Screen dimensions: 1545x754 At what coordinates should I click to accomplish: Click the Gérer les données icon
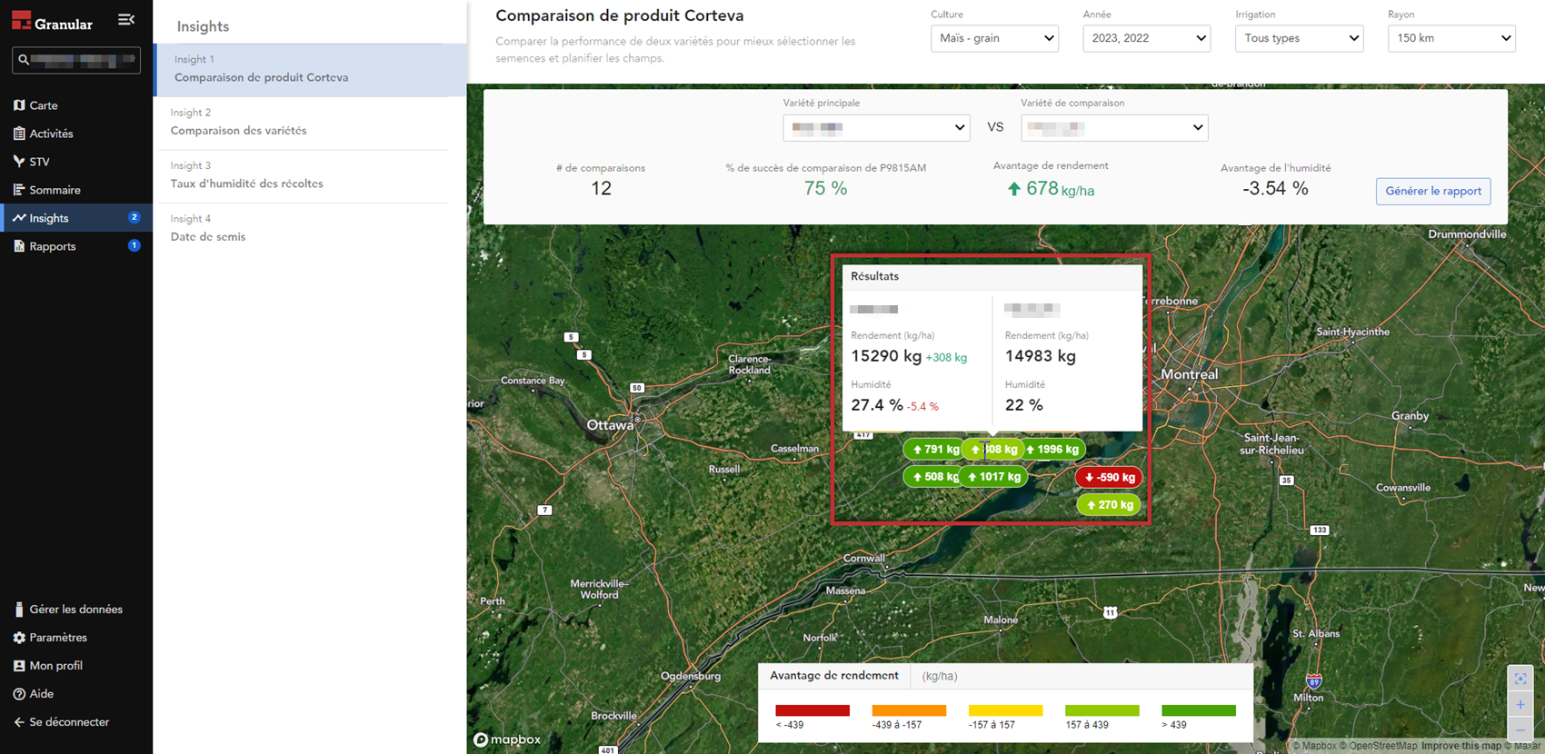point(19,610)
